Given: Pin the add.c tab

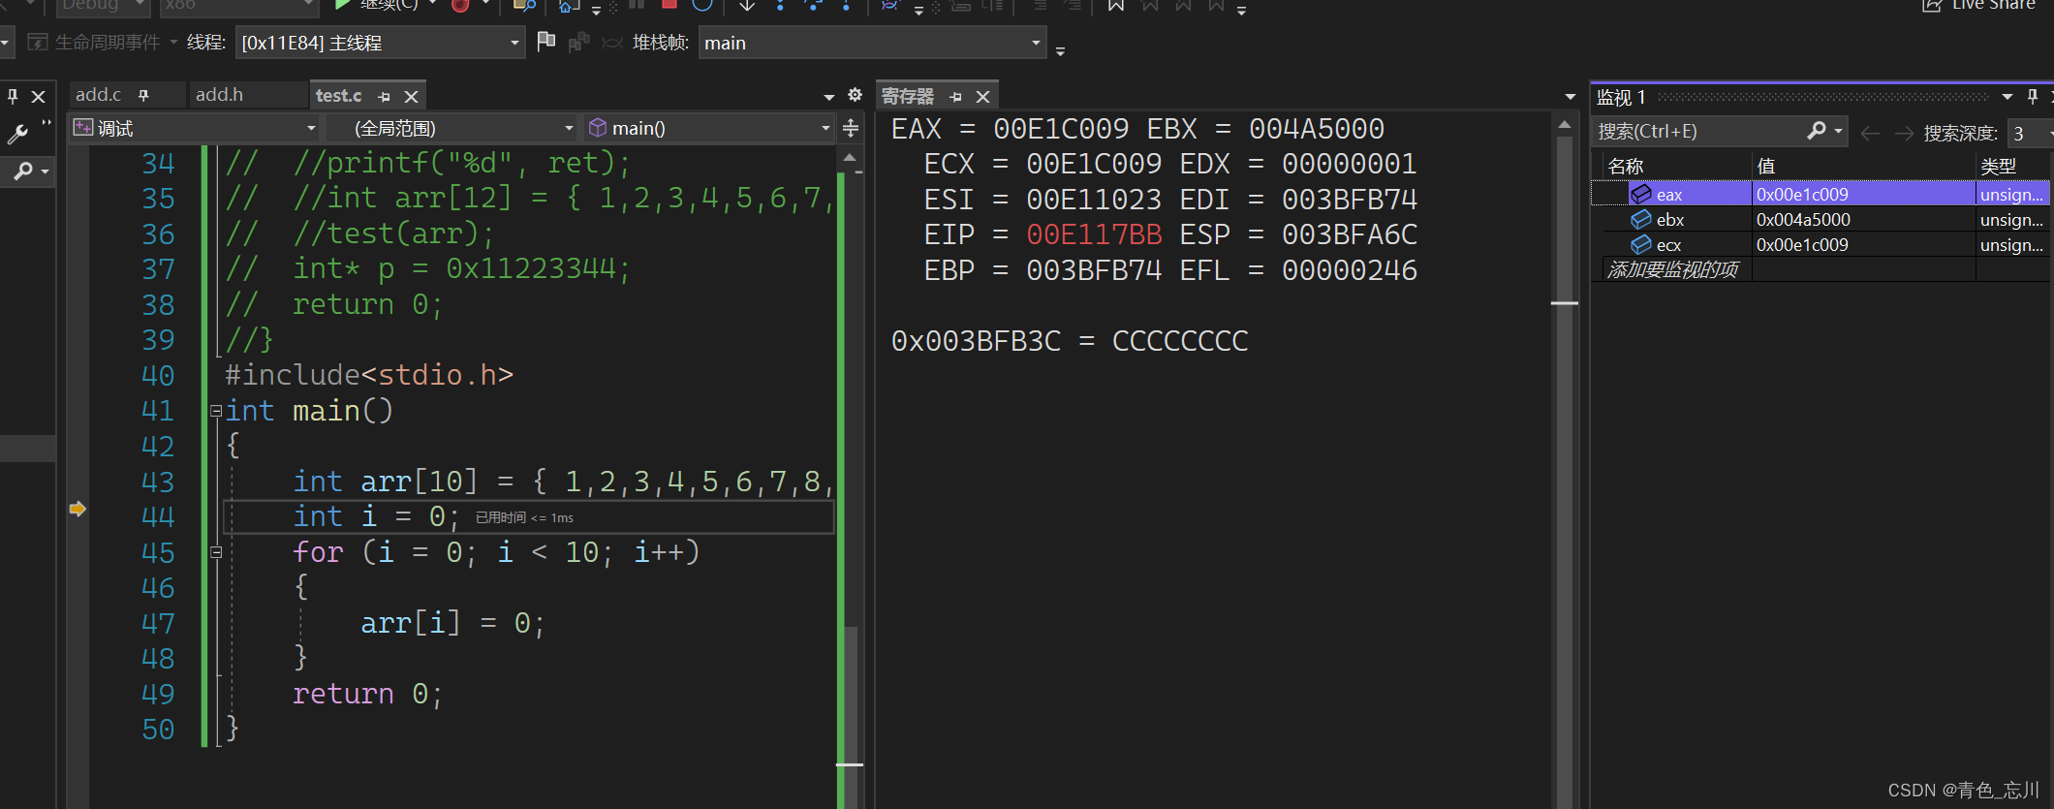Looking at the screenshot, I should (143, 95).
